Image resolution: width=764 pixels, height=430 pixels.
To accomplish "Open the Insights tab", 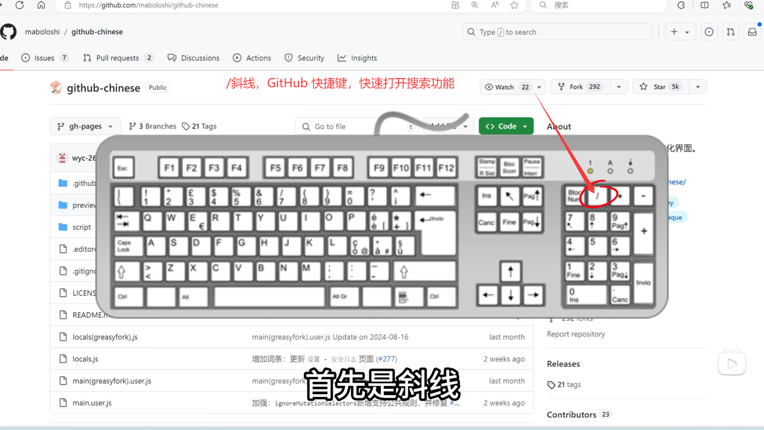I will pyautogui.click(x=357, y=58).
